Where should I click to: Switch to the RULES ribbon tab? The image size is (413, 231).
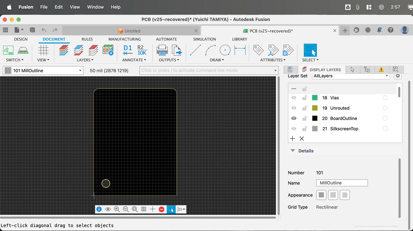(x=87, y=39)
